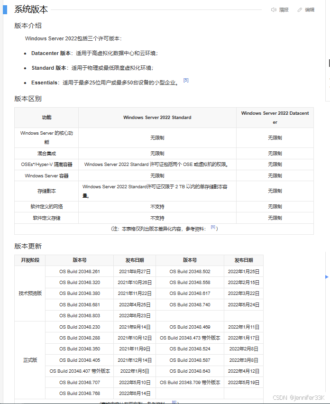Click the 播报 text link
The width and height of the screenshot is (330, 404).
pyautogui.click(x=284, y=10)
